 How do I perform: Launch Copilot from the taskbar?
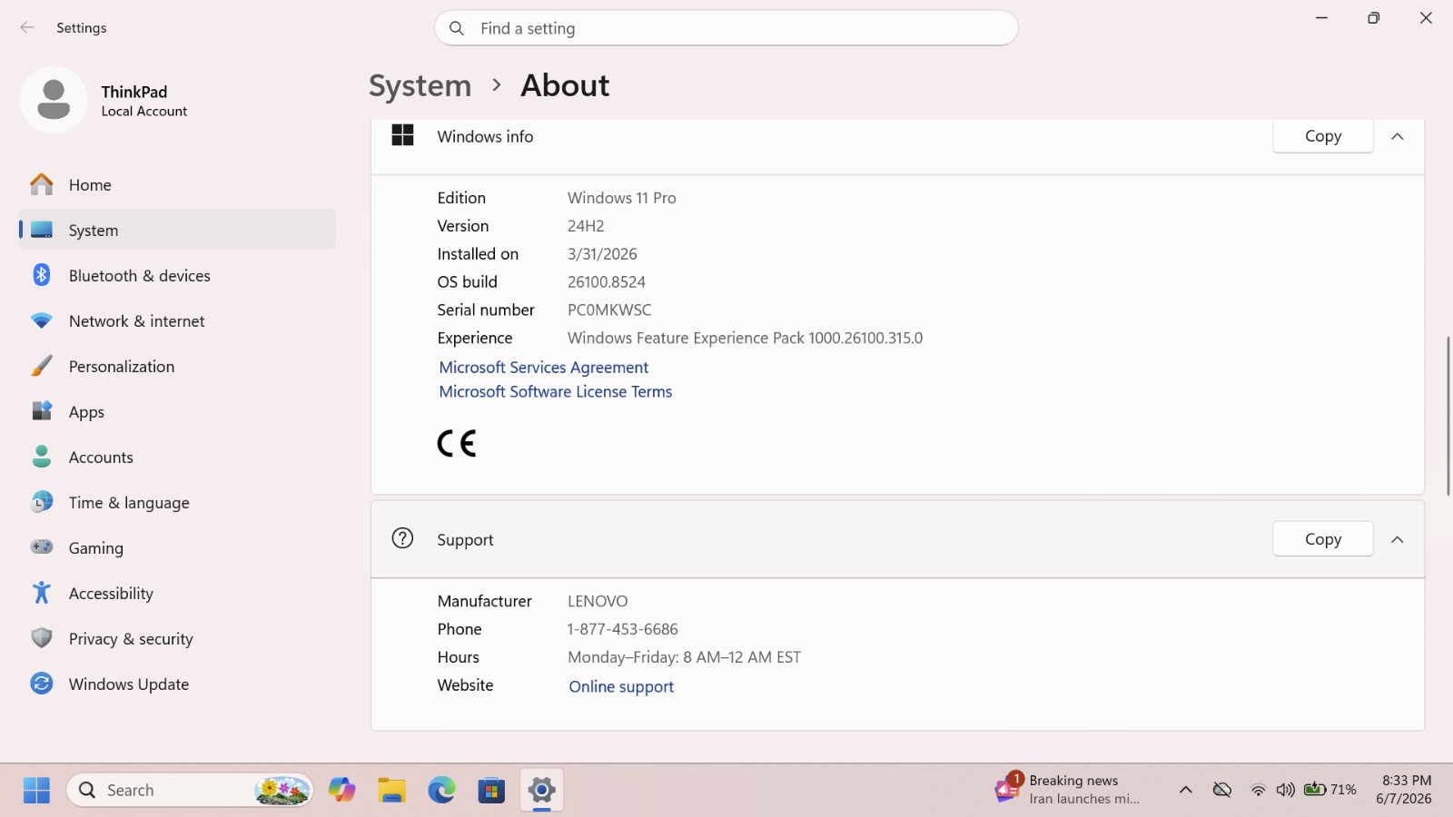coord(342,791)
